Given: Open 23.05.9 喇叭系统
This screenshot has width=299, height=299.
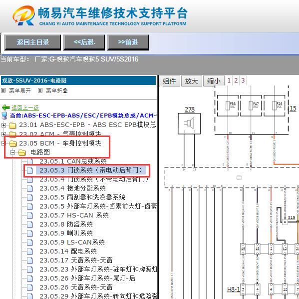Looking at the screenshot, I should pyautogui.click(x=66, y=233).
